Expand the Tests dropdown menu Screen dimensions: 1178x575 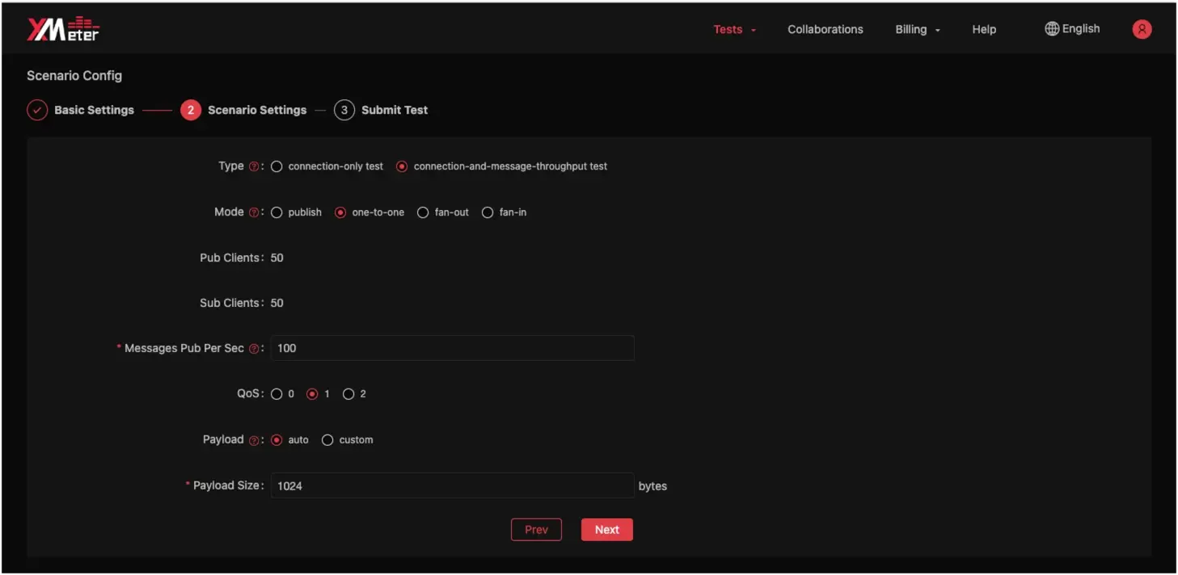[734, 29]
